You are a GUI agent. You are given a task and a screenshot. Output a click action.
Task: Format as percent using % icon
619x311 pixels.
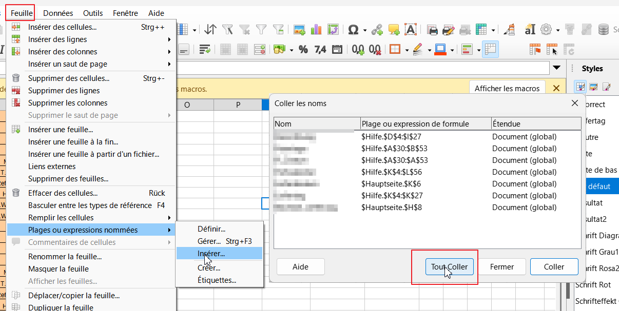click(x=303, y=50)
